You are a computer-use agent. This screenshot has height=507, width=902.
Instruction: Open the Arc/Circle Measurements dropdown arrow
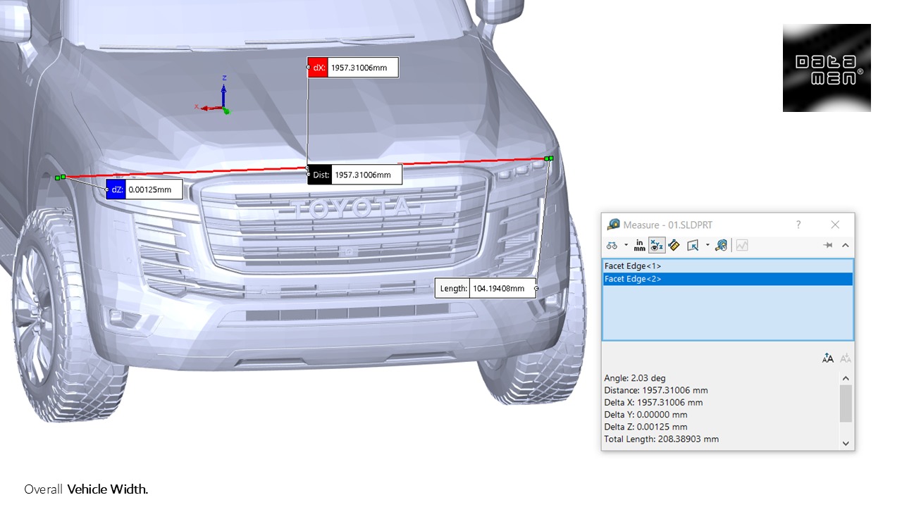[626, 245]
